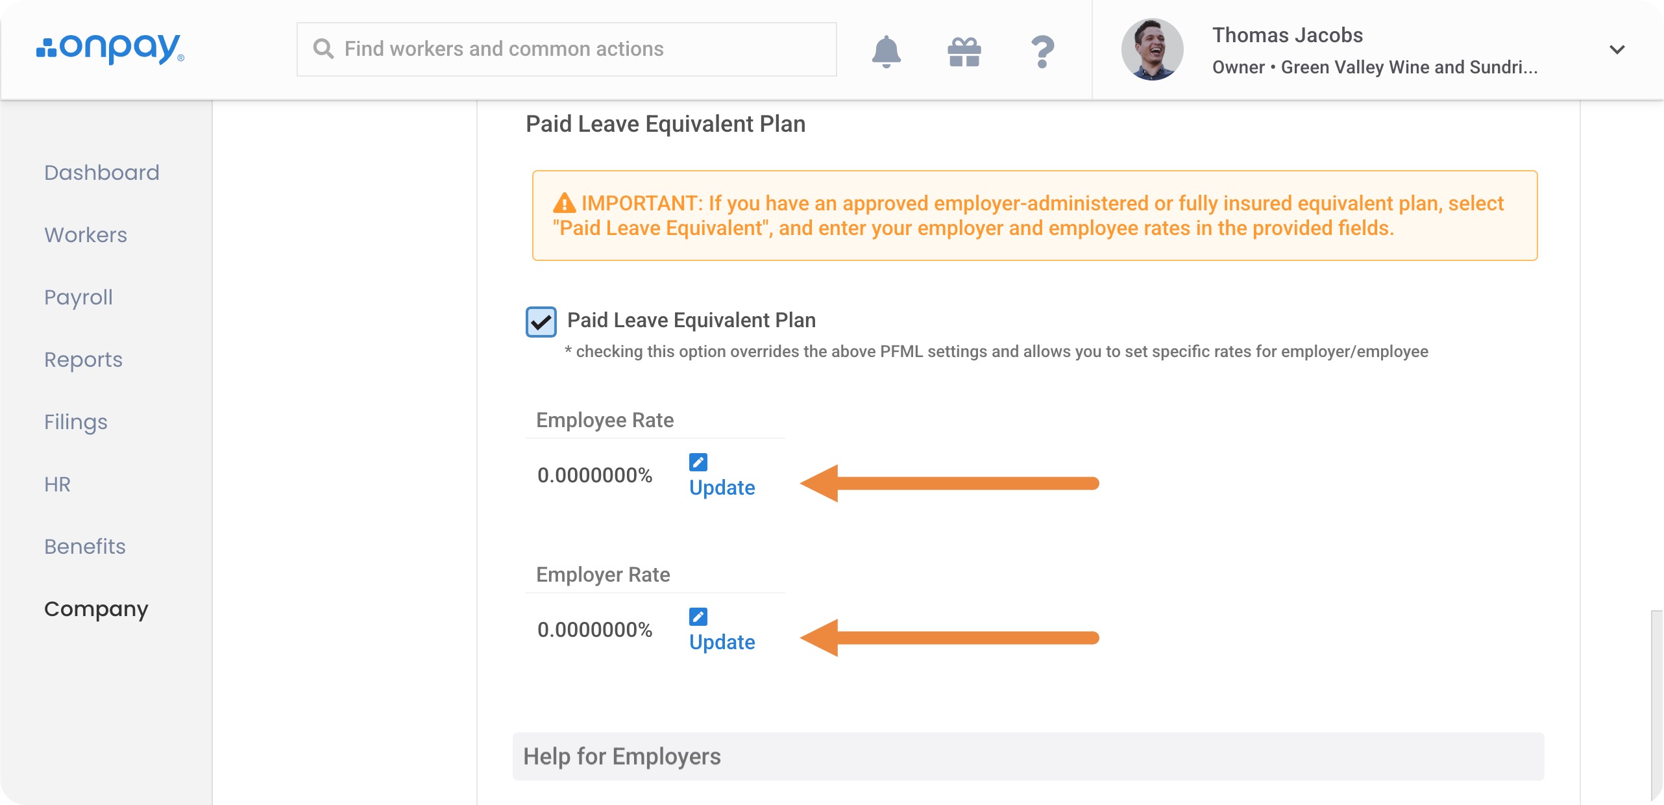Expand the Thomas Jacobs account dropdown
This screenshot has width=1664, height=805.
click(1617, 49)
